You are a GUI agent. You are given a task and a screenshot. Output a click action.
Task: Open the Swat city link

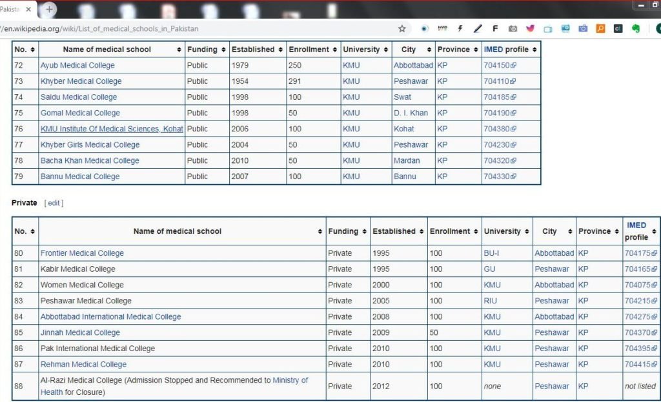402,97
